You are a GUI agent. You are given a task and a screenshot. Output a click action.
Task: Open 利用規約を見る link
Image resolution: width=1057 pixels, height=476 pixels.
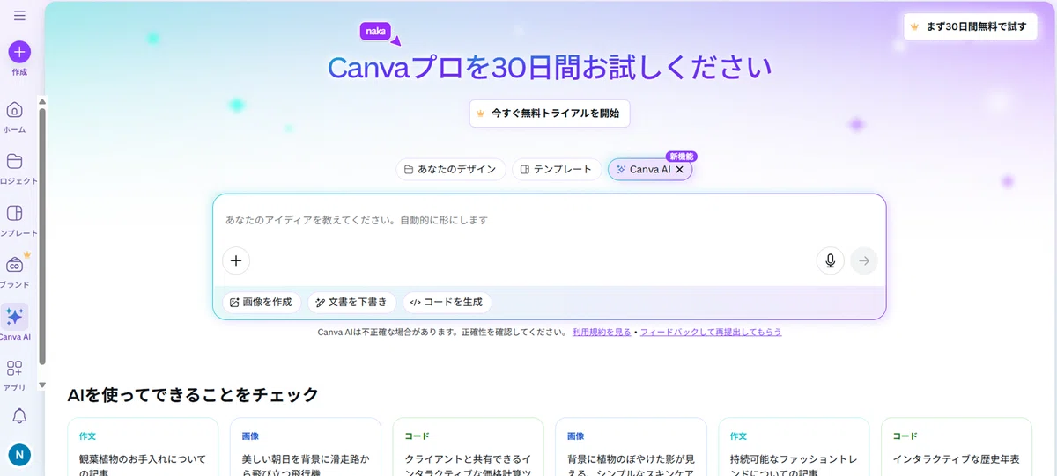(x=602, y=333)
